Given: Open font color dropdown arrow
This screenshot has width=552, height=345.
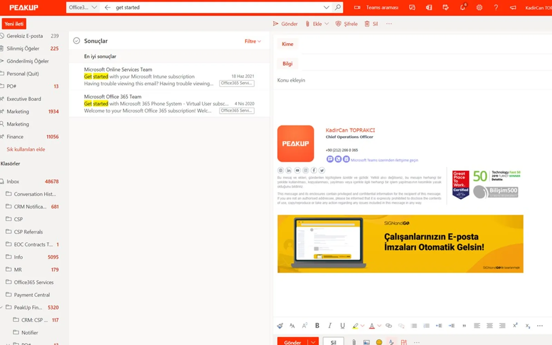Looking at the screenshot, I should 379,326.
